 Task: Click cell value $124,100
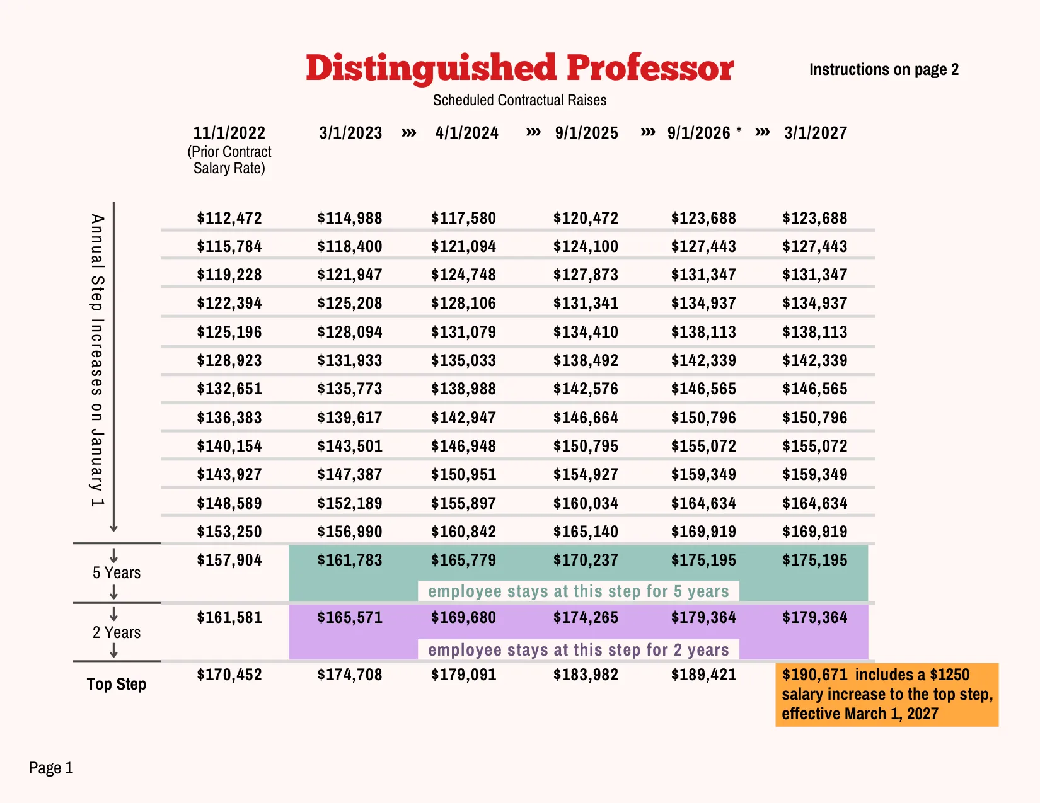[x=586, y=246]
